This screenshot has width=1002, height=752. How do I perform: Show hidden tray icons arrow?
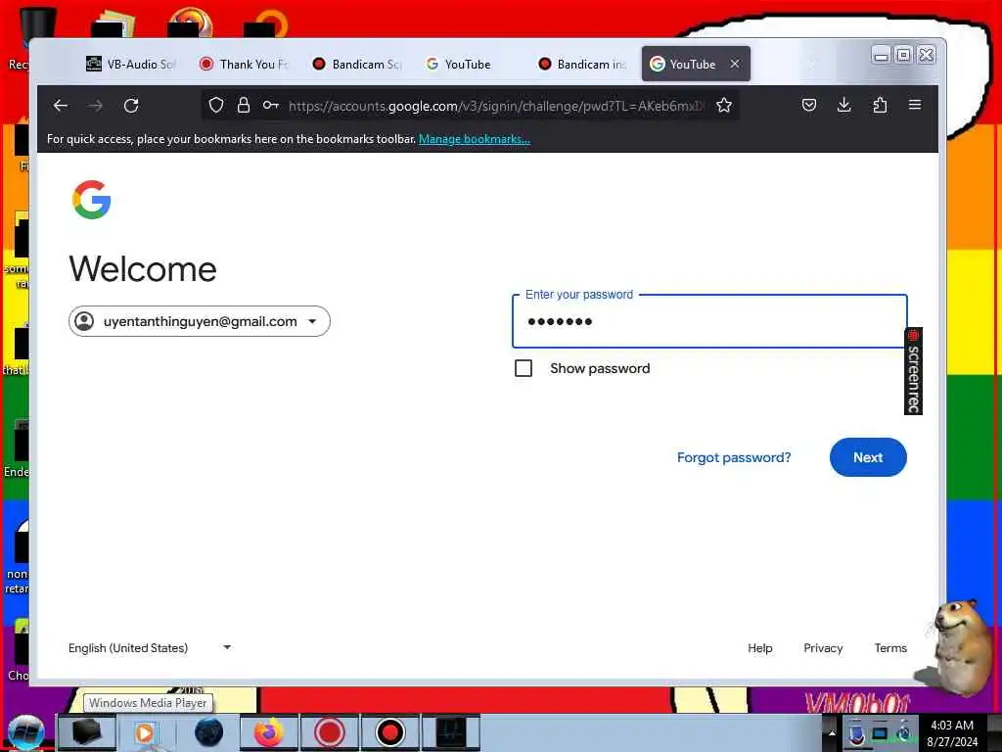832,732
